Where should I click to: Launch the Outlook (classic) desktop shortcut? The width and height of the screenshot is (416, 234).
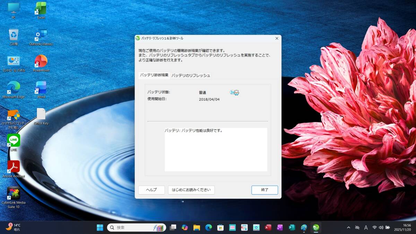[x=41, y=37]
